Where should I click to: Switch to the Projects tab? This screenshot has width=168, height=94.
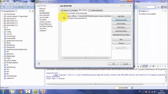coord(73,10)
